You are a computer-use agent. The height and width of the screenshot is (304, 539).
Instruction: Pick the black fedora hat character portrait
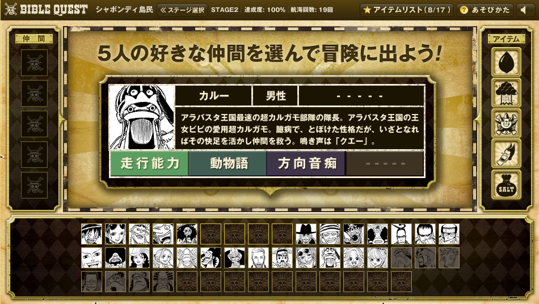(306, 234)
